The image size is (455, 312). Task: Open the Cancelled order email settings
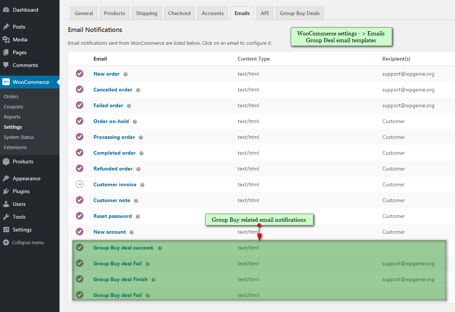pyautogui.click(x=113, y=90)
